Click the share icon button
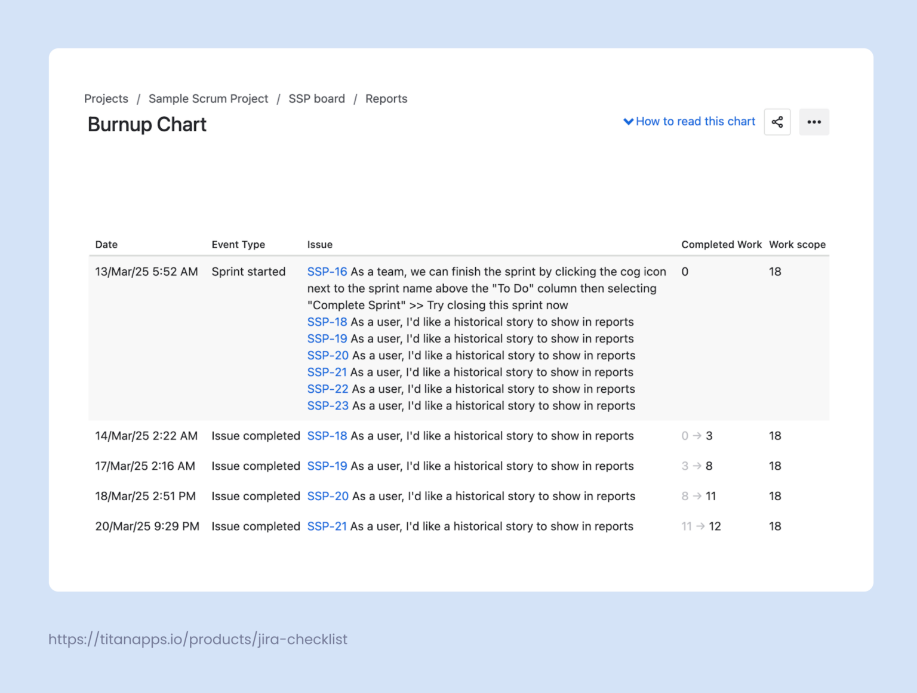Image resolution: width=917 pixels, height=693 pixels. [777, 122]
